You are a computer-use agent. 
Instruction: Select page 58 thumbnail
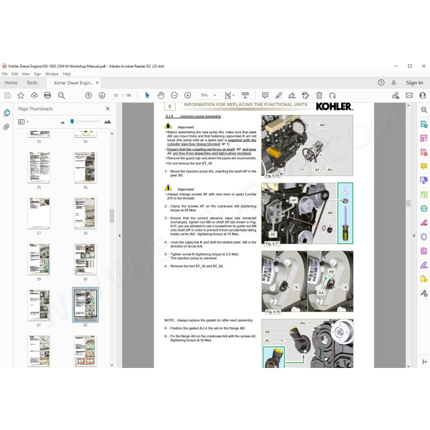[85, 213]
